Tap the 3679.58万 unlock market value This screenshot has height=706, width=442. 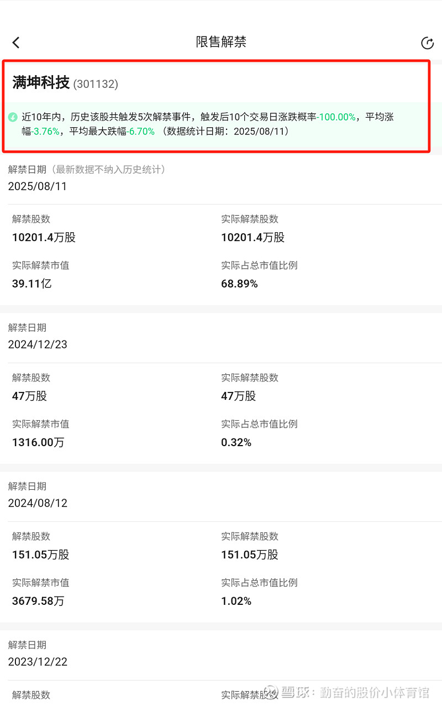[38, 601]
